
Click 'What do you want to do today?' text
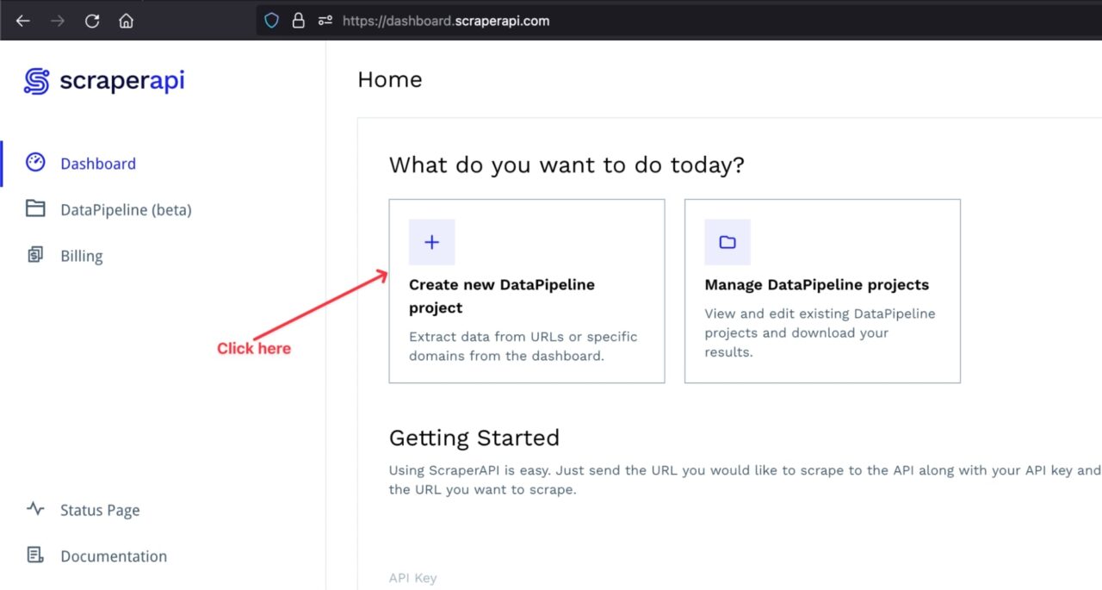[566, 165]
